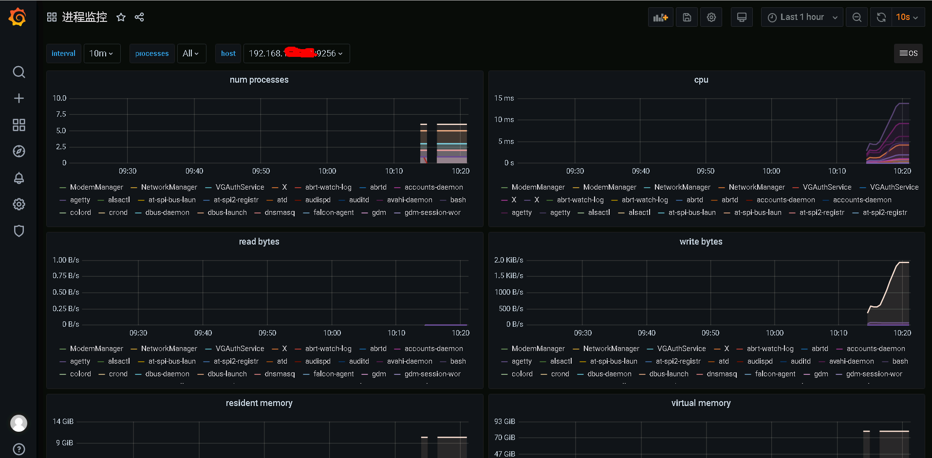Image resolution: width=932 pixels, height=458 pixels.
Task: Enable kiosk mode with the TV icon
Action: click(742, 17)
